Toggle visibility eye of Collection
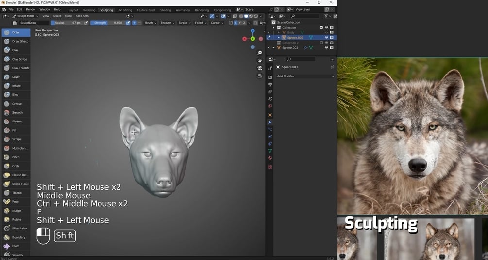 coord(326,27)
